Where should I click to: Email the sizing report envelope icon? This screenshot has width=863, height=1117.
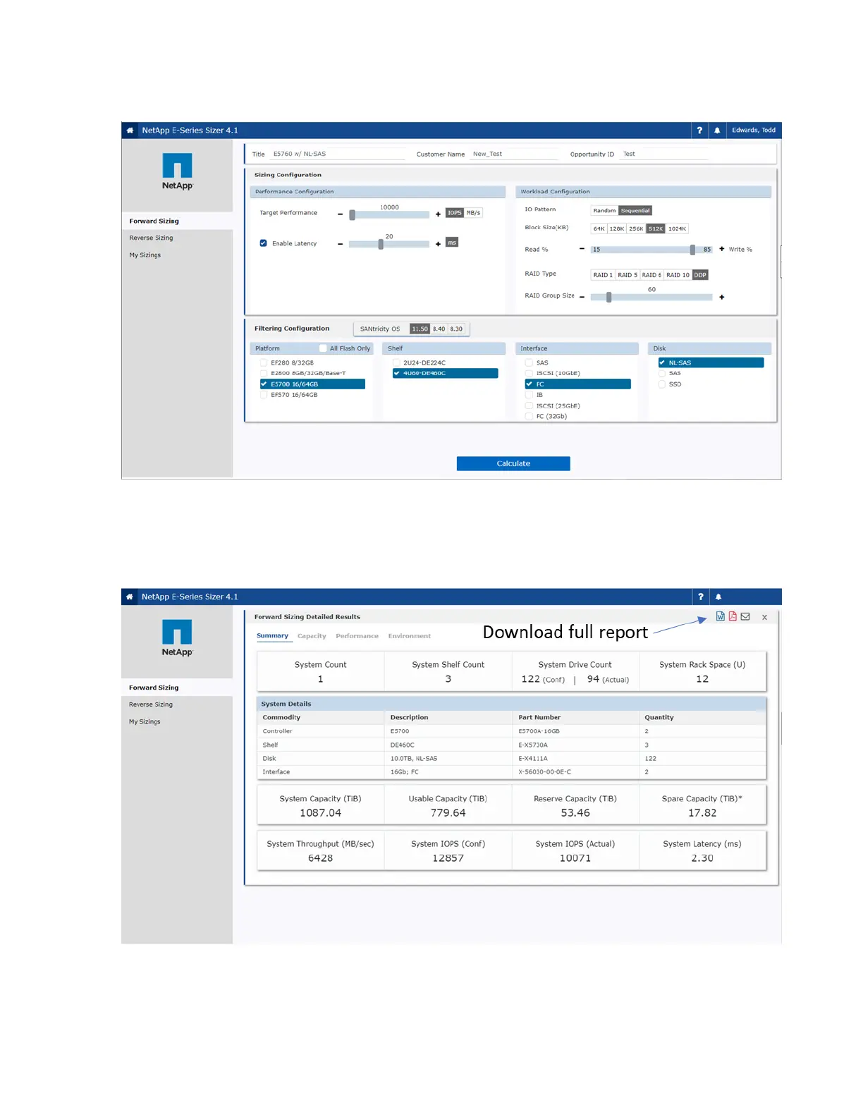745,616
